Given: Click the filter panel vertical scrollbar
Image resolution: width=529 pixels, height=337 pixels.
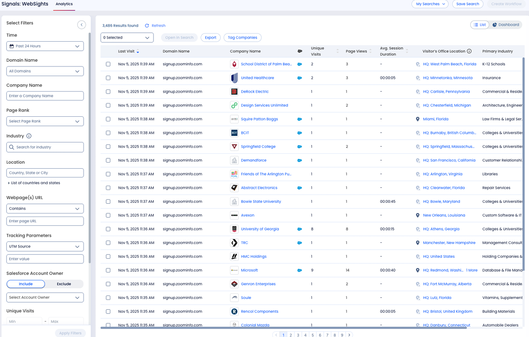Looking at the screenshot, I should pos(90,148).
